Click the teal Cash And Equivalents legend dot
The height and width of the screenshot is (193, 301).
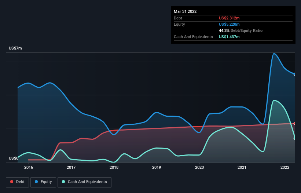tap(63, 182)
